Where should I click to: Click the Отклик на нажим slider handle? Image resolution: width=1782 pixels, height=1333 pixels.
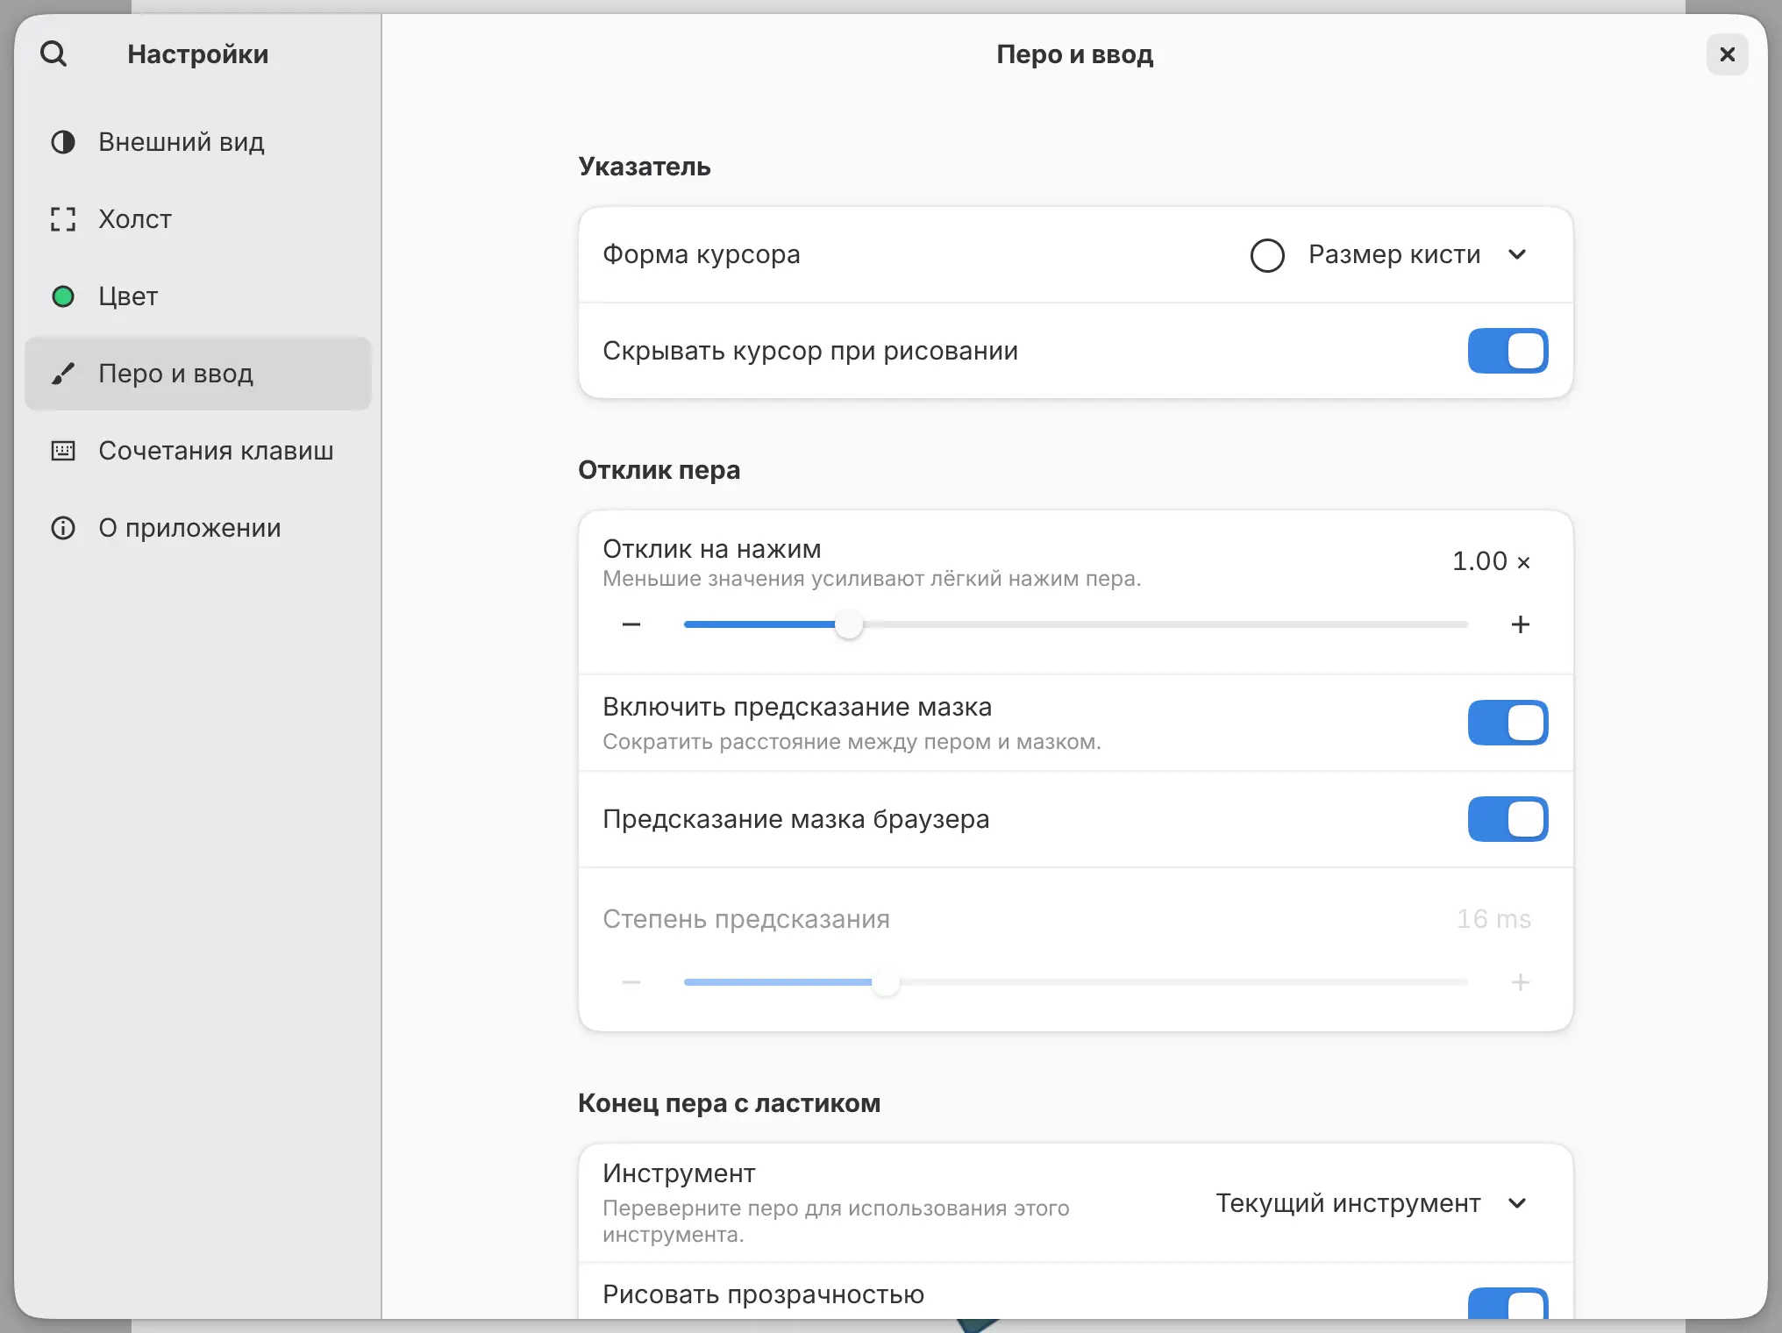[849, 624]
